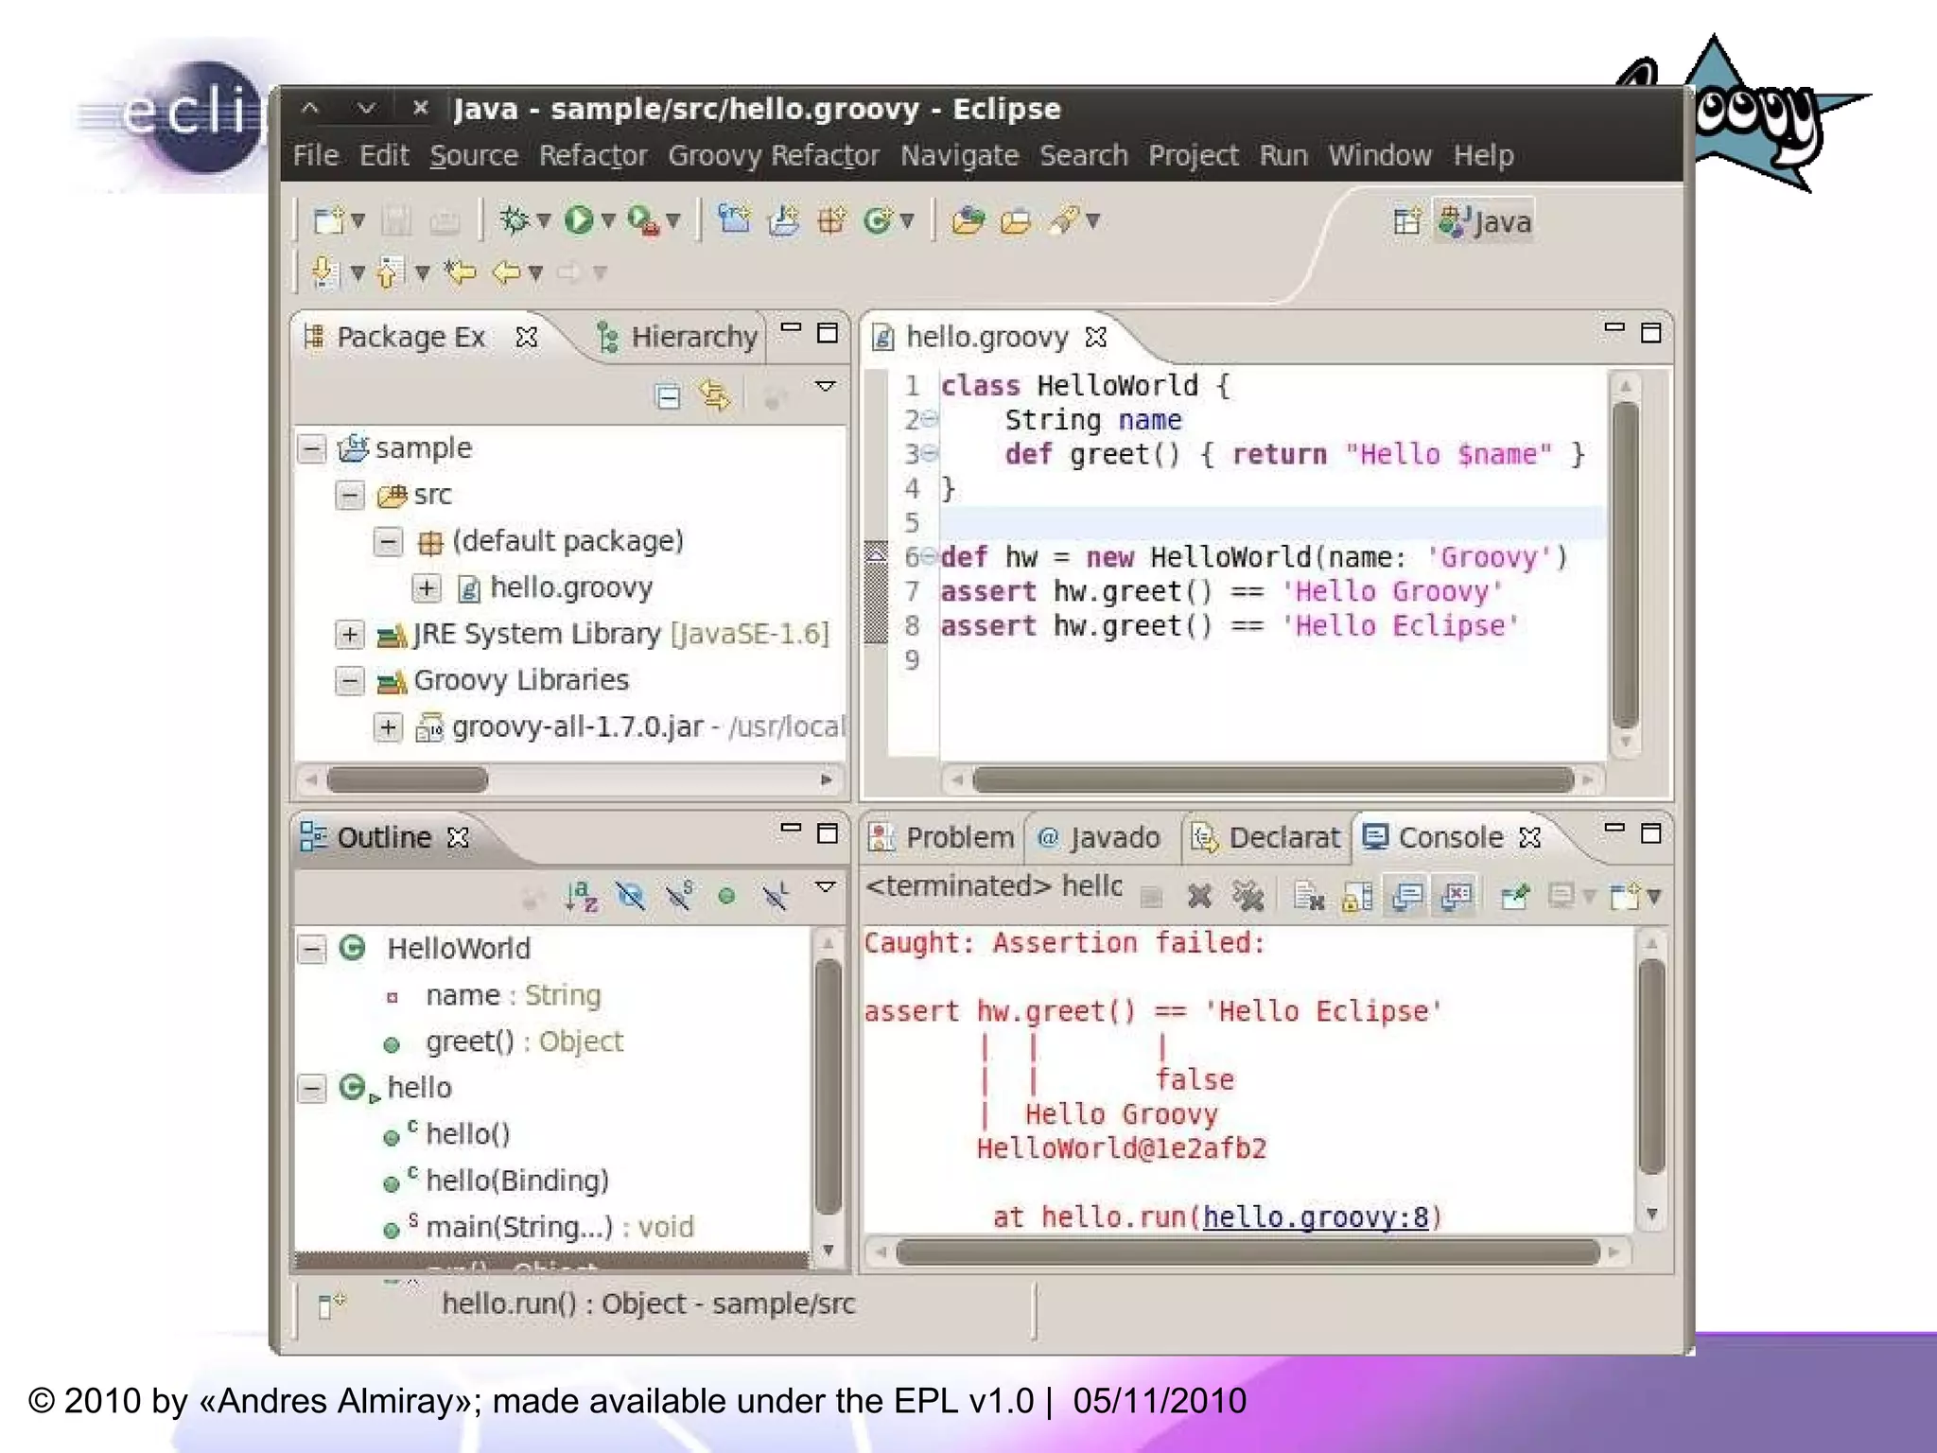Click the Open Perspective icon
The image size is (1937, 1453).
[x=1406, y=221]
